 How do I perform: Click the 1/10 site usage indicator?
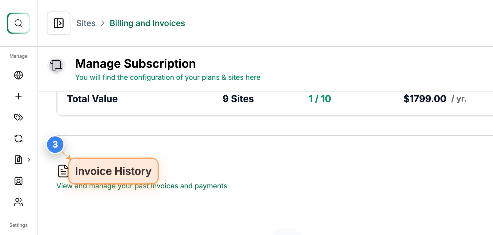click(320, 99)
